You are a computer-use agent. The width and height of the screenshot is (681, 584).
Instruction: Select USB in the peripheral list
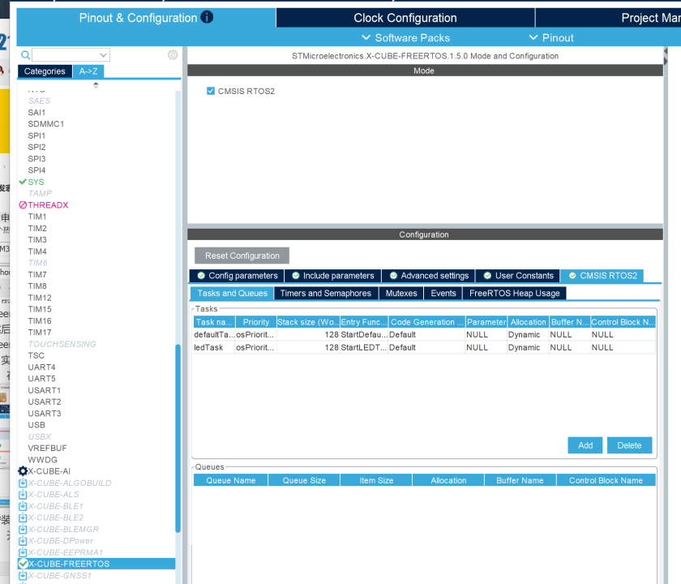[x=36, y=425]
